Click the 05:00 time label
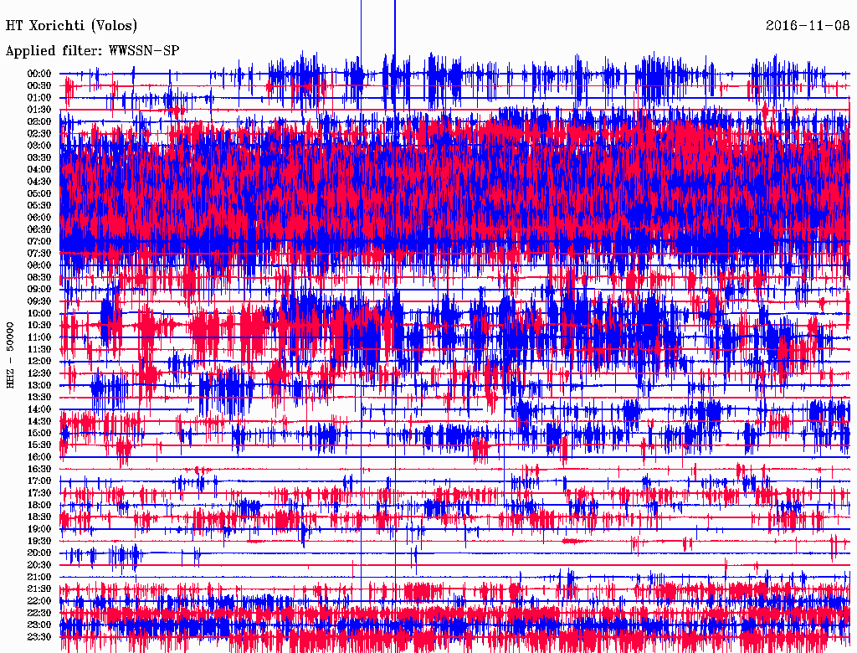The image size is (857, 653). (39, 193)
